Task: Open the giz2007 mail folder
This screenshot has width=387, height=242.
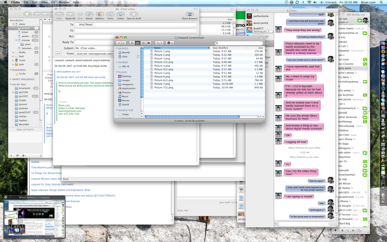Action: 24,96
